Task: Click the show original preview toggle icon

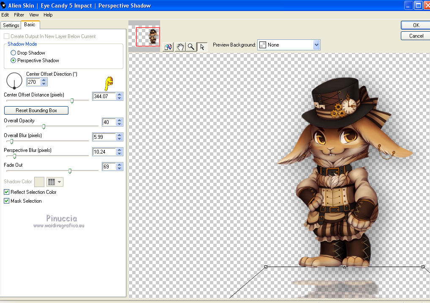Action: tap(168, 47)
